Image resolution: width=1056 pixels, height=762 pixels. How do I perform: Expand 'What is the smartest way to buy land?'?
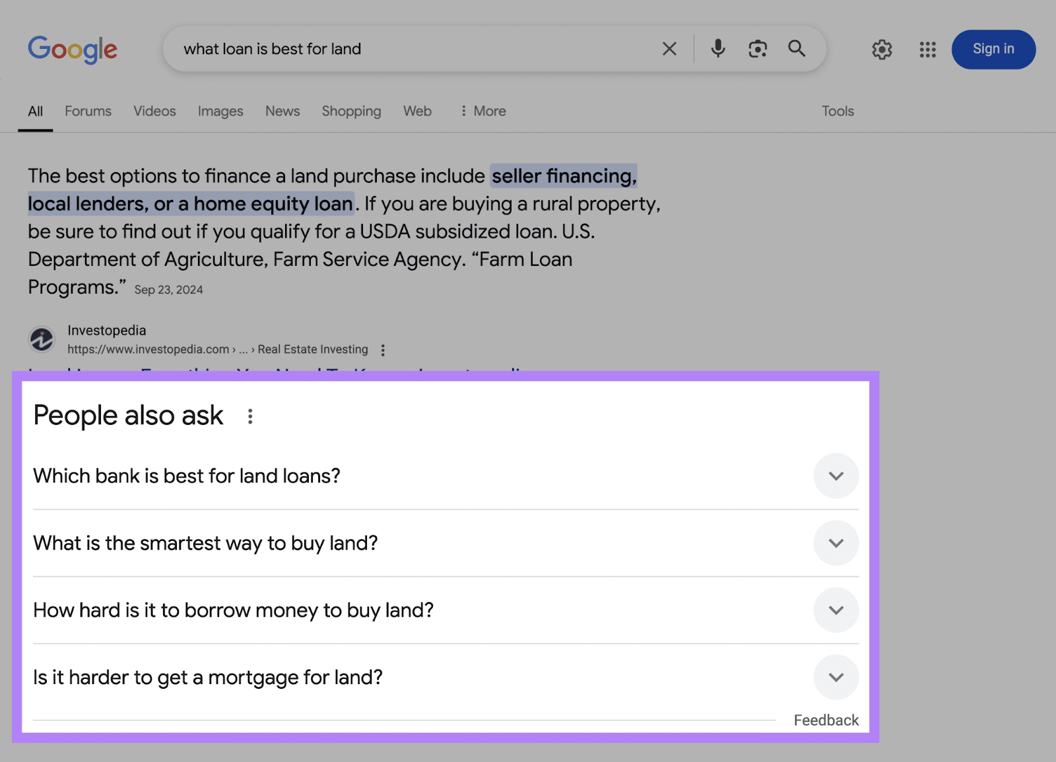836,543
